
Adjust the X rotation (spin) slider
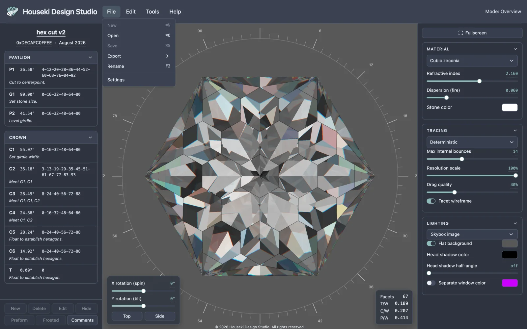(143, 291)
